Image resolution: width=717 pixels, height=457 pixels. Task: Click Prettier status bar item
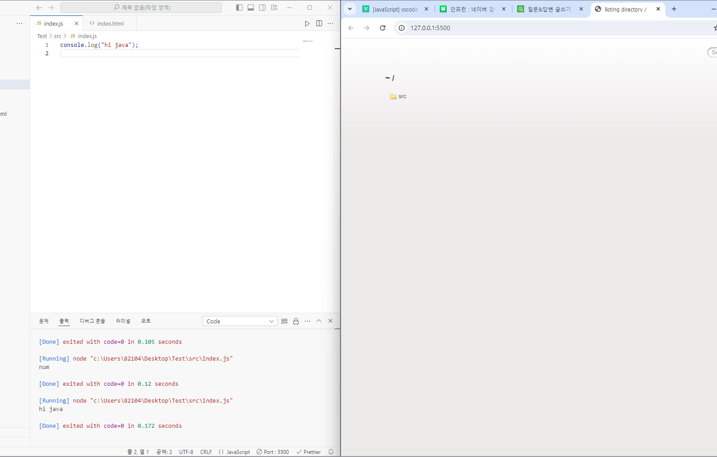(x=309, y=452)
